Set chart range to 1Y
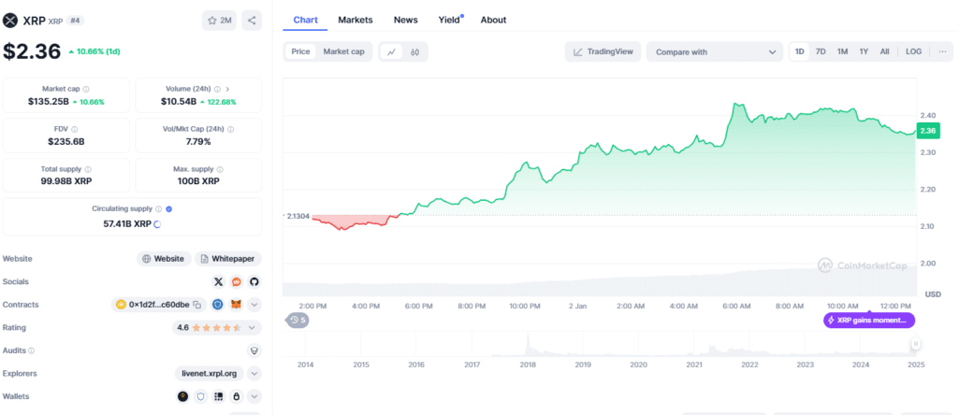 [x=864, y=52]
